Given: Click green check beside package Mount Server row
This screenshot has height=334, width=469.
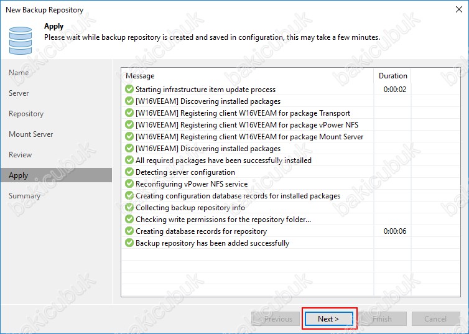Looking at the screenshot, I should click(129, 136).
